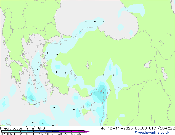This screenshot has height=135, width=175.
Task: Click the '2' precipitation value on the map
Action: [104, 93]
